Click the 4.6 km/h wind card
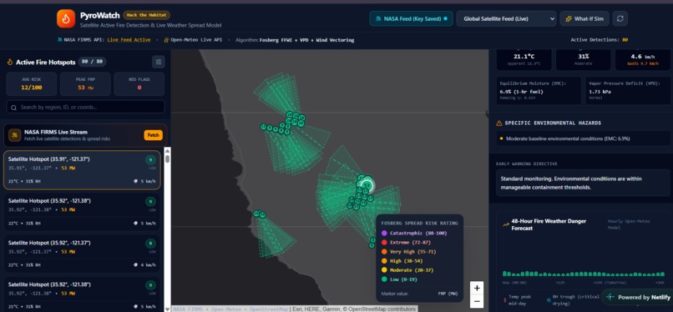The image size is (673, 312). coord(643,59)
